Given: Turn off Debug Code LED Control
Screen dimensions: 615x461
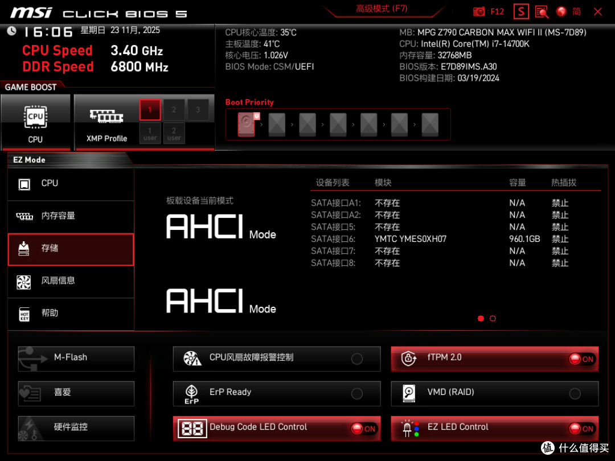Looking at the screenshot, I should tap(363, 429).
